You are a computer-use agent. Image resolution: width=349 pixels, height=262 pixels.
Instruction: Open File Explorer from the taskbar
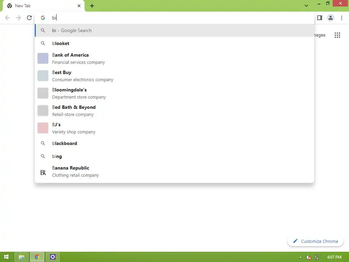coord(21,257)
